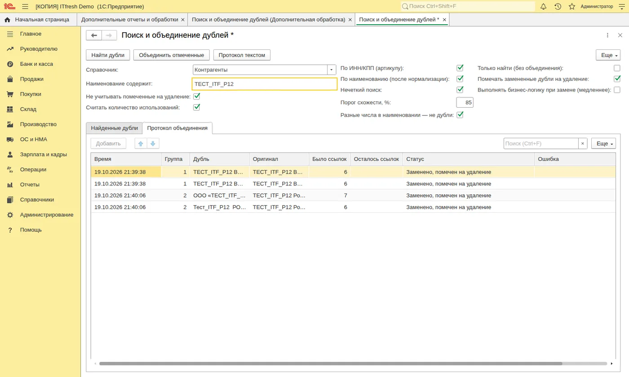Click the Объединить отмеченные button
This screenshot has height=377, width=629.
pyautogui.click(x=172, y=55)
